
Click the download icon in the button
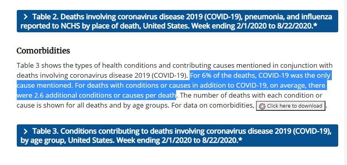pyautogui.click(x=262, y=106)
